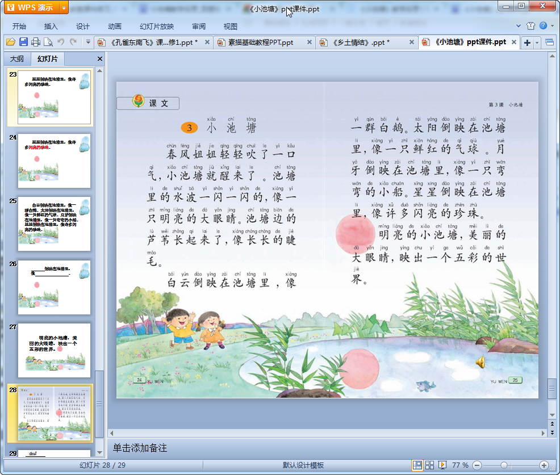
Task: Click the skin shirt icon
Action: tap(530, 26)
